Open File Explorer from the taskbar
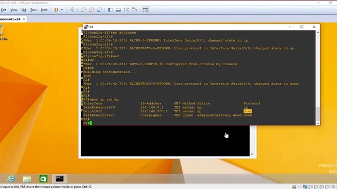 click(27, 178)
